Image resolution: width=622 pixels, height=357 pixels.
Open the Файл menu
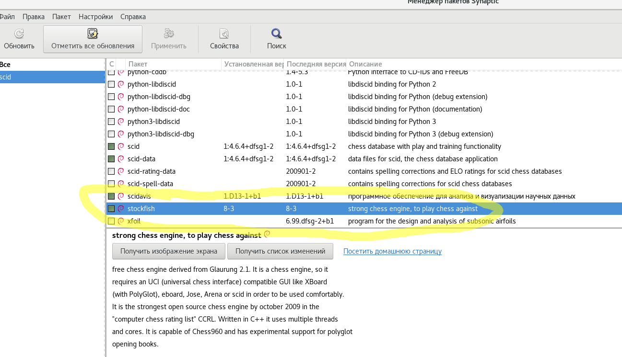(x=7, y=17)
